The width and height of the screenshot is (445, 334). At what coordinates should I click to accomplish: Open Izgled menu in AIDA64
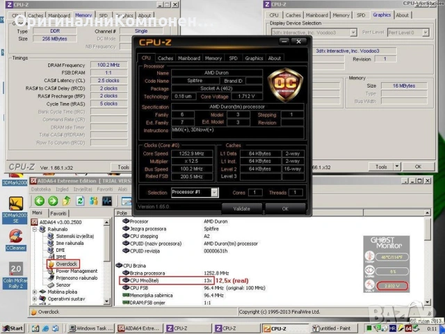(x=62, y=189)
